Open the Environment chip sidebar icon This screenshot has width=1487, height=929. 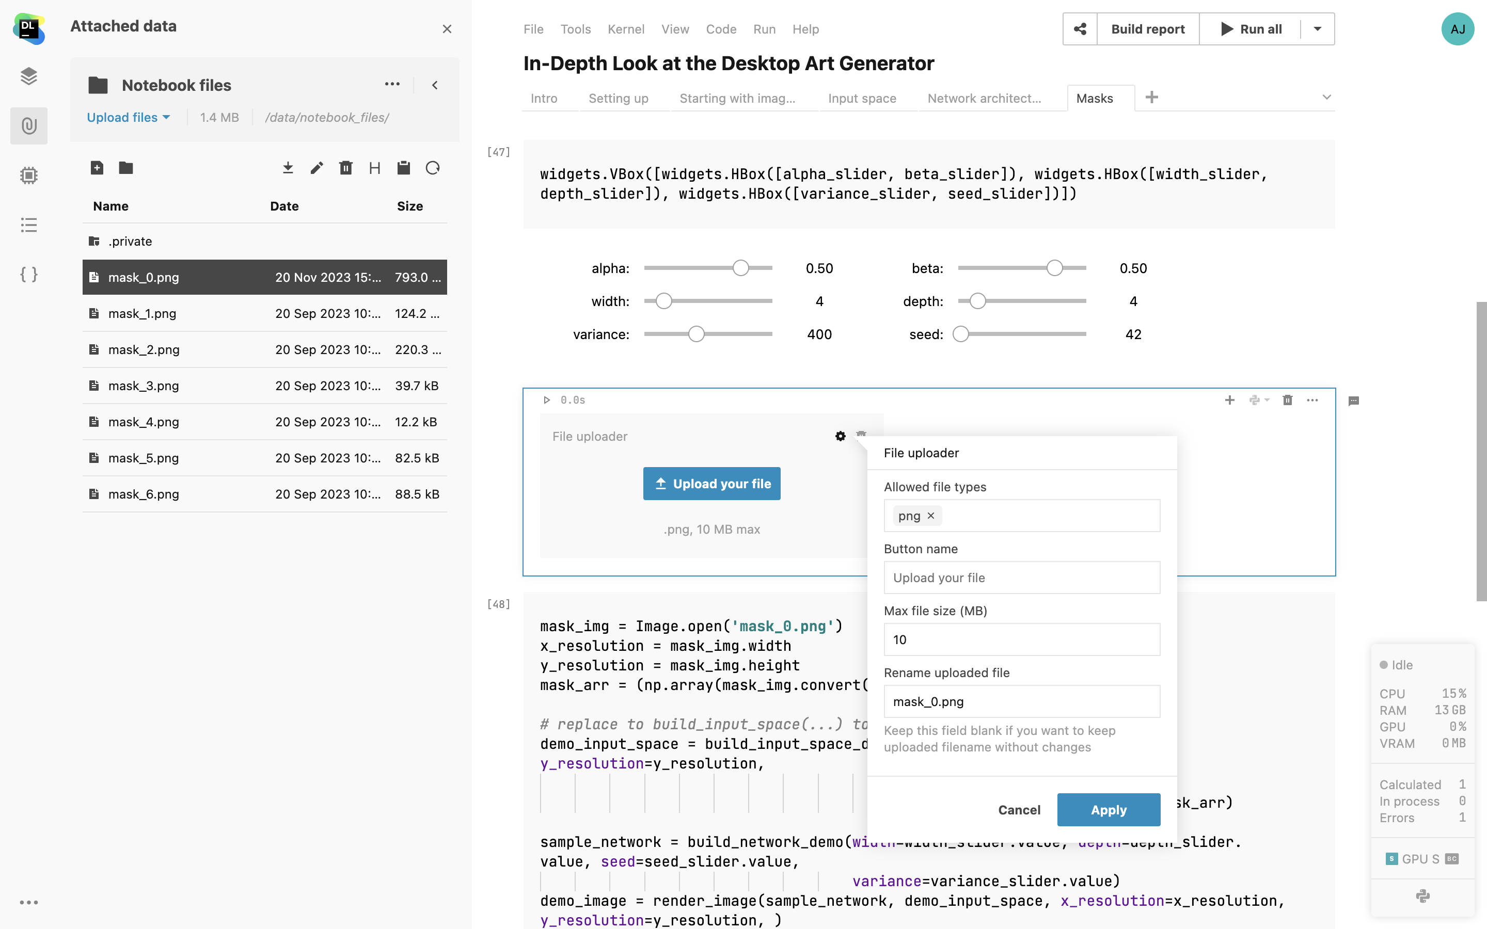(x=29, y=175)
